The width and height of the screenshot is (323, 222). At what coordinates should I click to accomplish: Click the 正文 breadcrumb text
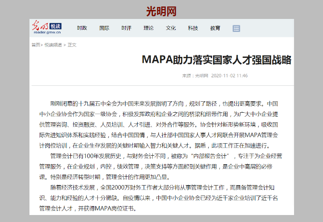pos(72,45)
